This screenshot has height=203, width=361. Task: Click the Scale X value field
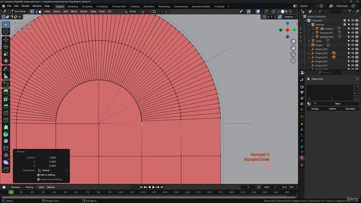(x=52, y=158)
